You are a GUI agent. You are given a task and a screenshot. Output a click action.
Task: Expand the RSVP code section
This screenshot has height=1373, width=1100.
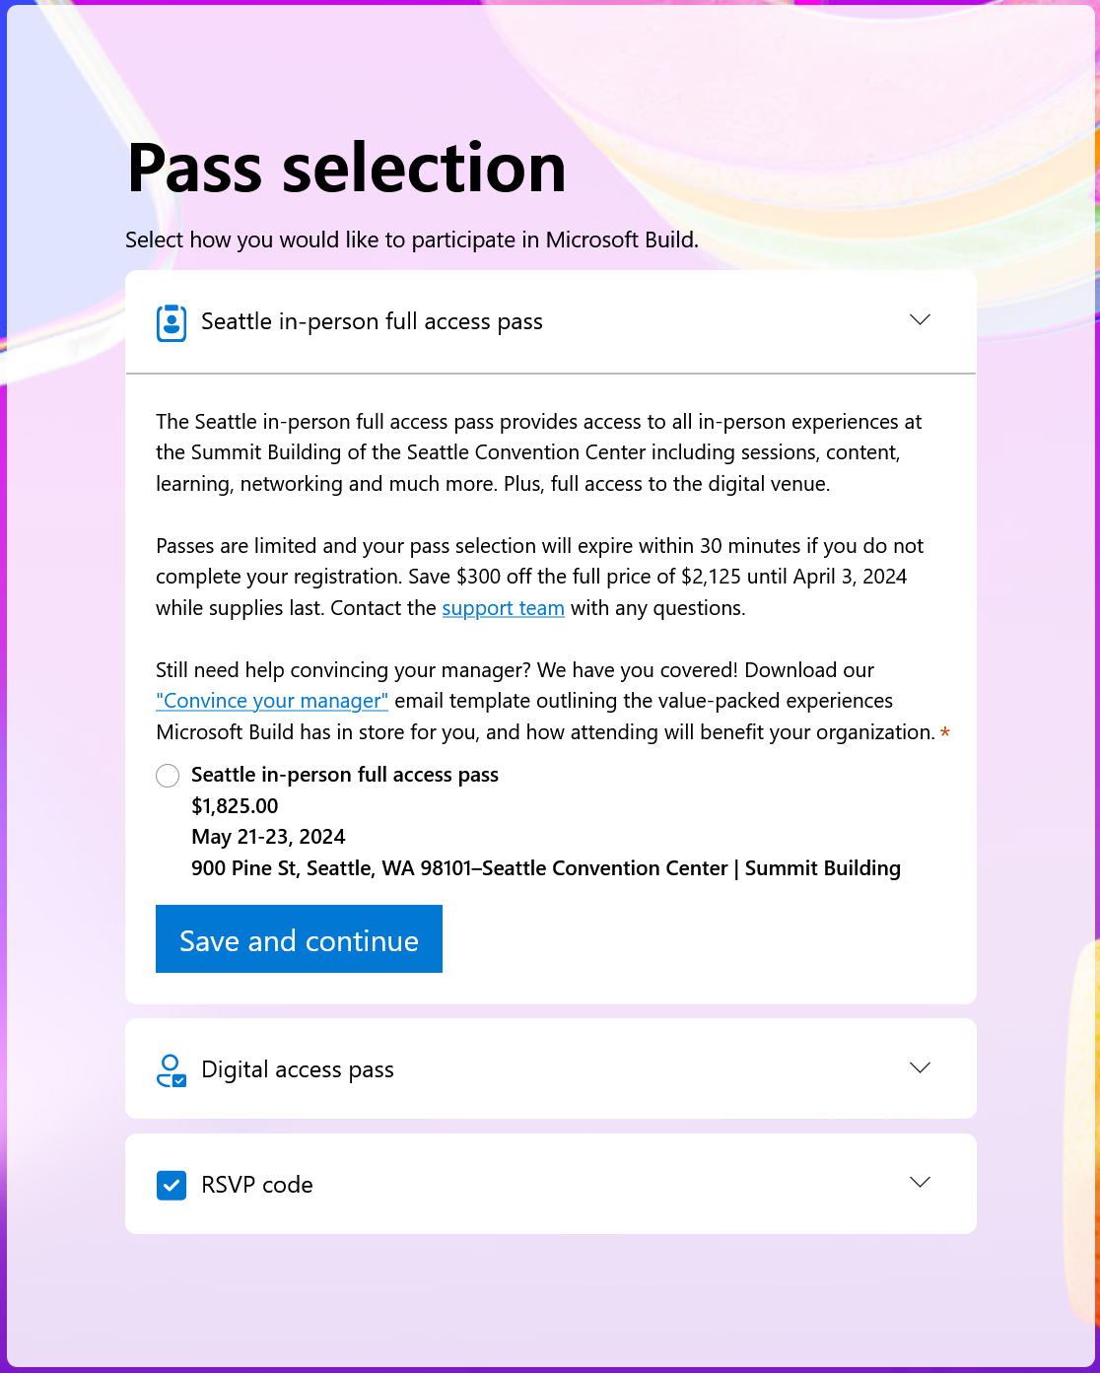[921, 1182]
